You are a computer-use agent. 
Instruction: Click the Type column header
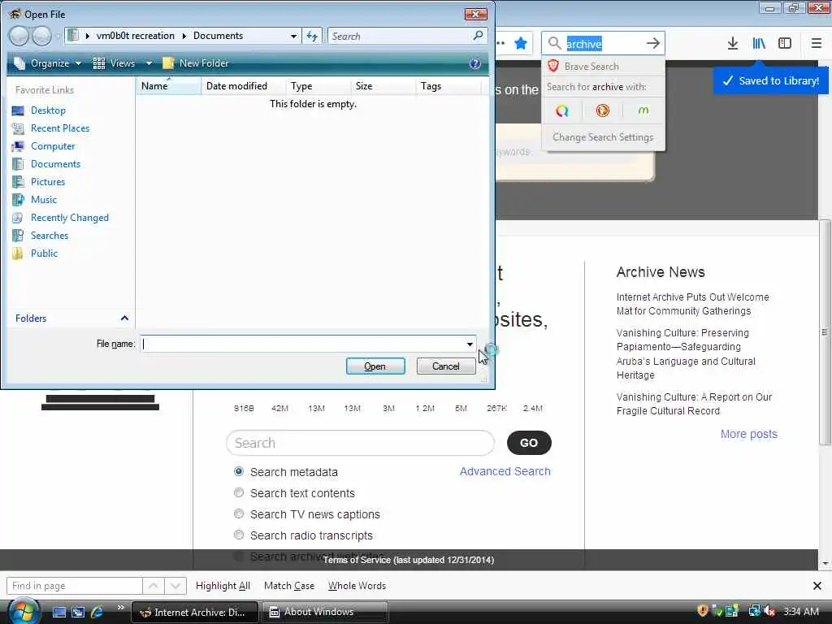[318, 86]
